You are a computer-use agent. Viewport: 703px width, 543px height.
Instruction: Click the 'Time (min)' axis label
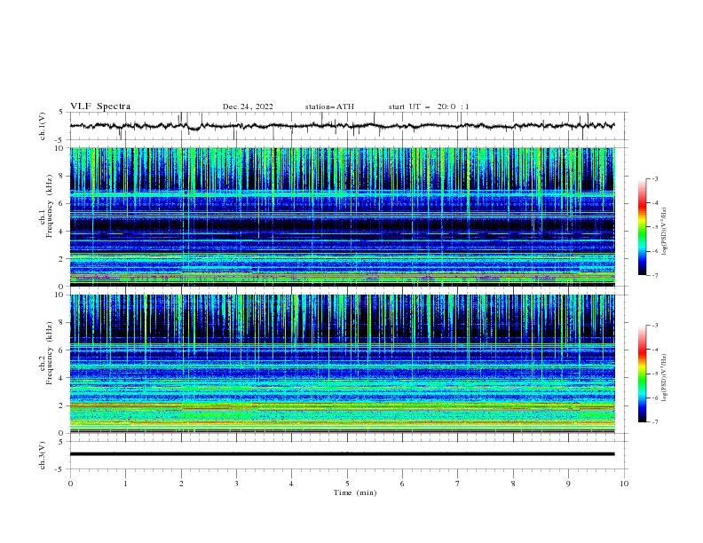[x=355, y=492]
